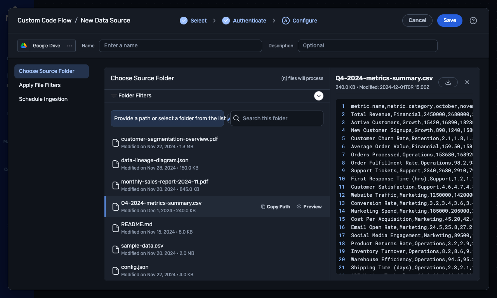Click the Google Drive logo icon
Screen dimensions: 497x298
(24, 45)
